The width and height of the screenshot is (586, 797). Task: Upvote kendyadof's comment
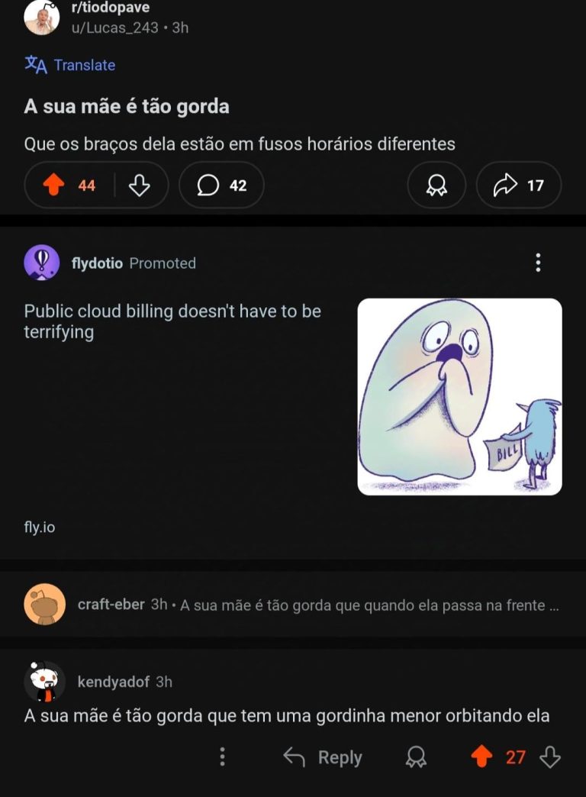[481, 757]
